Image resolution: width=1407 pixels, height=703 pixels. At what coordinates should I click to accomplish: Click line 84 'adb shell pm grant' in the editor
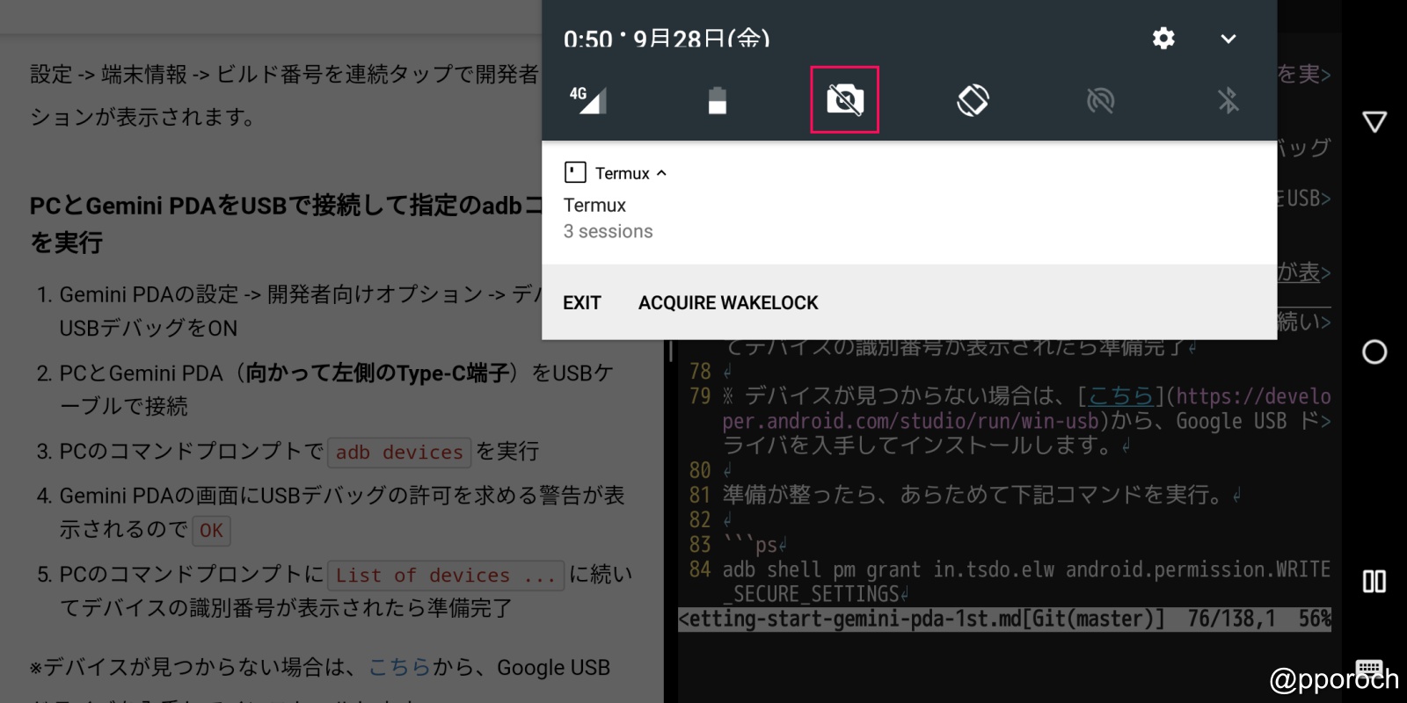1026,582
